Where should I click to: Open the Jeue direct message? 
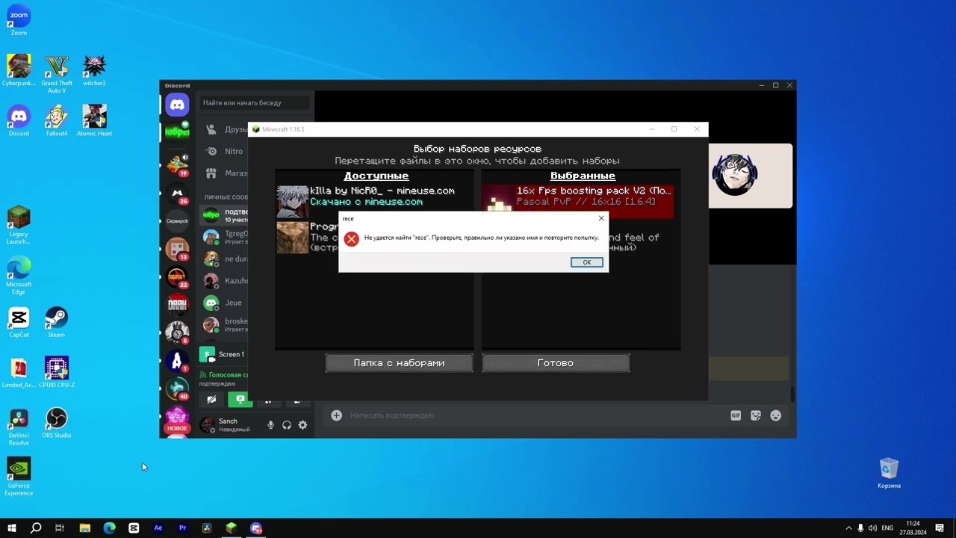224,303
